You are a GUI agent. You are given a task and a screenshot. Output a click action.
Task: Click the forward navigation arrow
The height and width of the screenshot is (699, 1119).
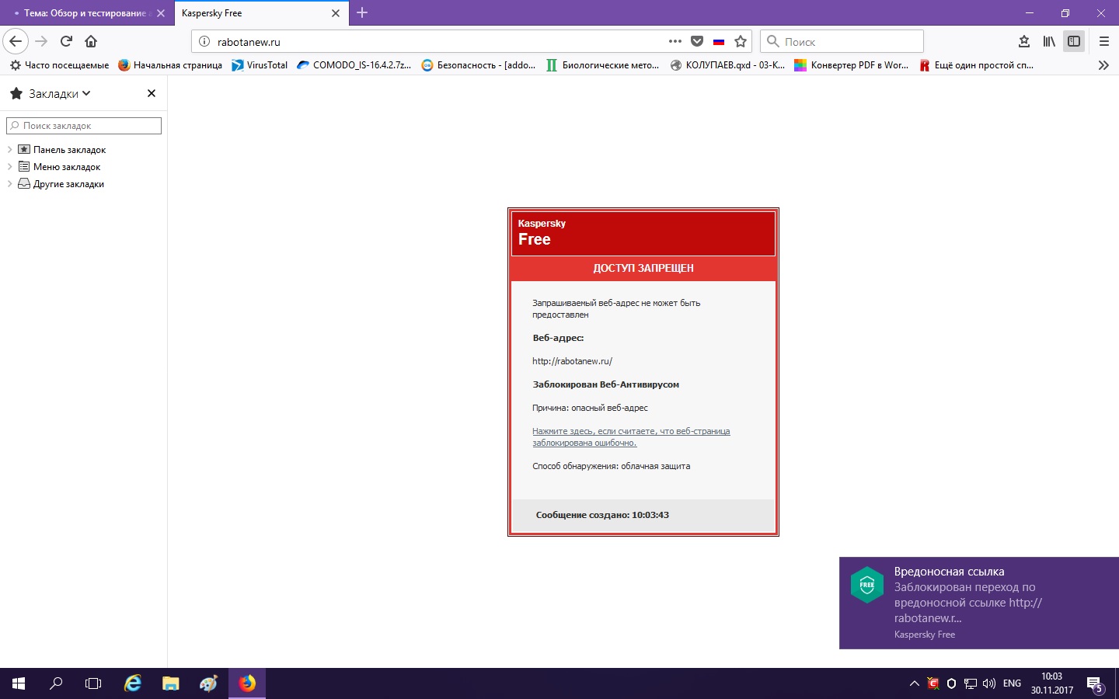click(42, 41)
